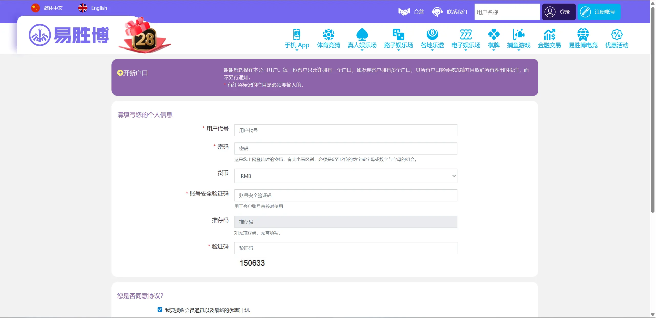Open 金融交易 financial trading
The height and width of the screenshot is (318, 656).
[549, 38]
